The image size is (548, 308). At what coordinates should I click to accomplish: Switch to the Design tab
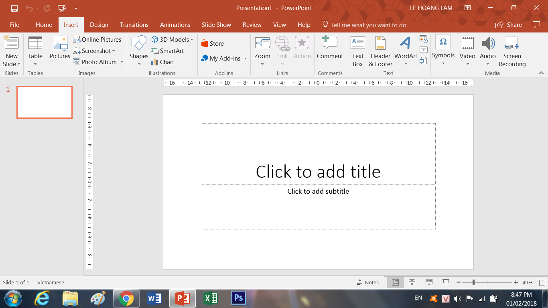(x=99, y=25)
